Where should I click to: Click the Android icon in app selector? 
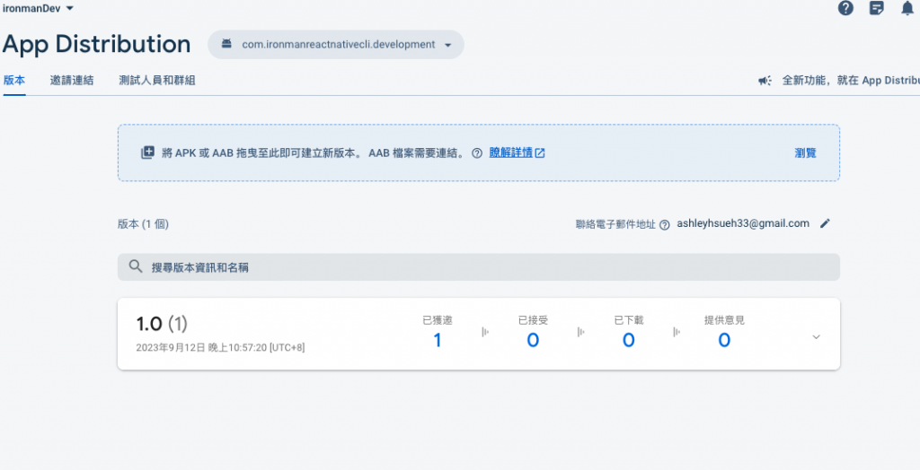(x=226, y=44)
